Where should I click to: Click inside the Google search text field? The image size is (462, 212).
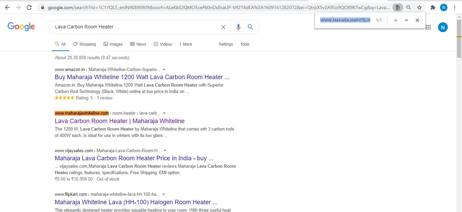135,27
